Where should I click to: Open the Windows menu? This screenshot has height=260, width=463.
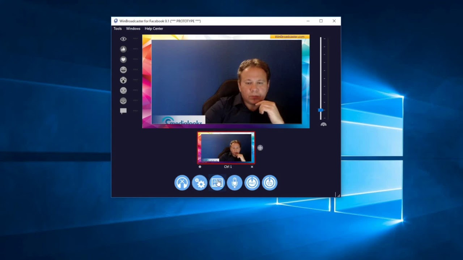(133, 29)
